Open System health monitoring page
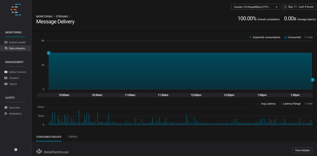The image size is (317, 156). 17,42
